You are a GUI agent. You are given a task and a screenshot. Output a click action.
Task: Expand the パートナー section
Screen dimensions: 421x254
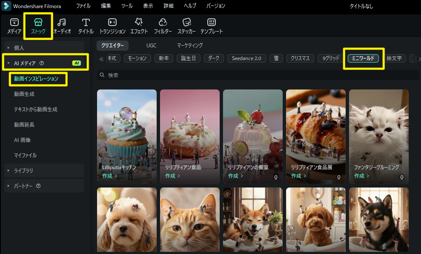point(9,186)
